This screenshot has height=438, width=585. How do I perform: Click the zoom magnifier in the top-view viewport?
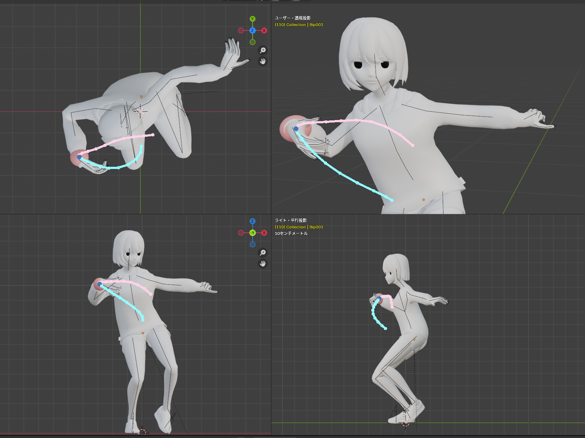pos(263,50)
